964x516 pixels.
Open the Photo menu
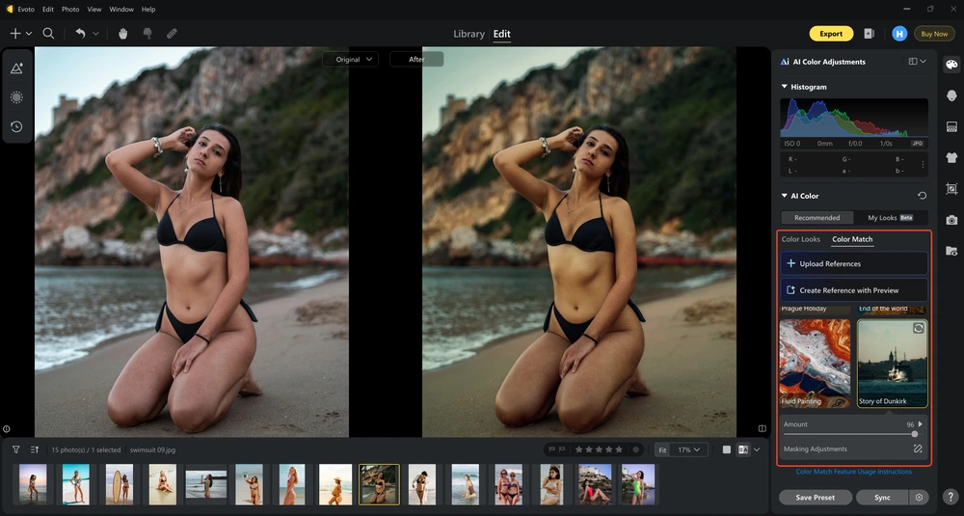pyautogui.click(x=70, y=10)
